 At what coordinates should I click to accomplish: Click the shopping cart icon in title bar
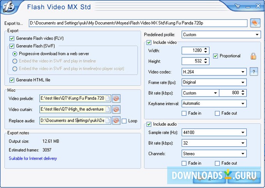[x=238, y=7]
